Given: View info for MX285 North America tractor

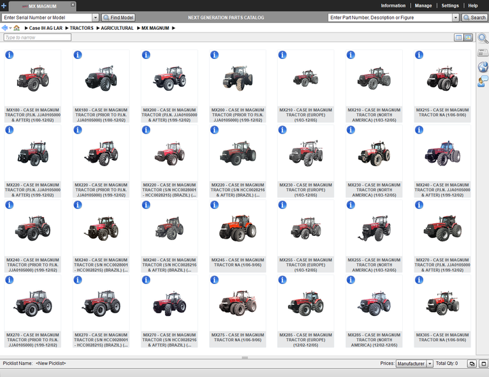Looking at the screenshot, I should pos(351,280).
